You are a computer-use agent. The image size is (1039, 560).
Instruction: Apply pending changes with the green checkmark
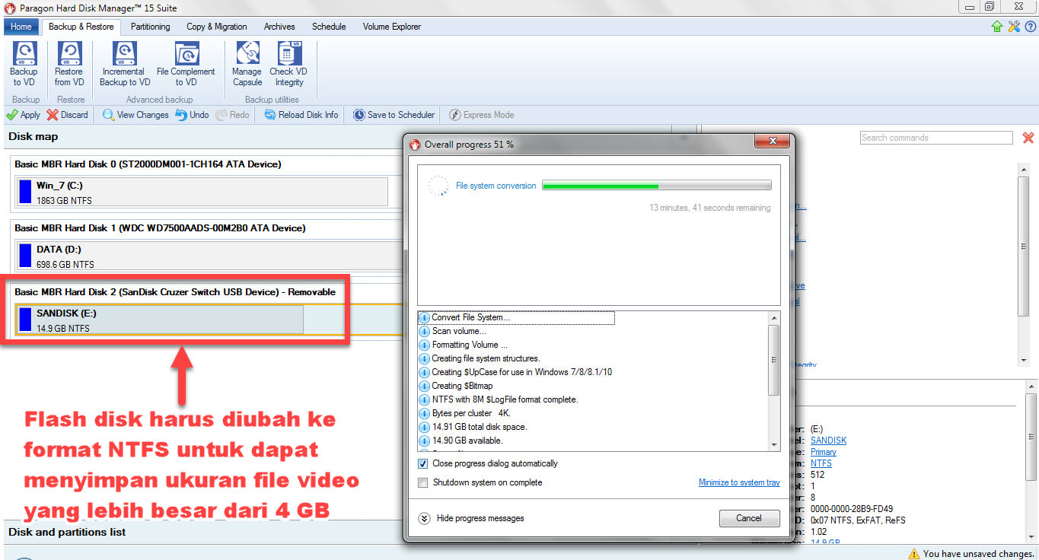coord(23,115)
